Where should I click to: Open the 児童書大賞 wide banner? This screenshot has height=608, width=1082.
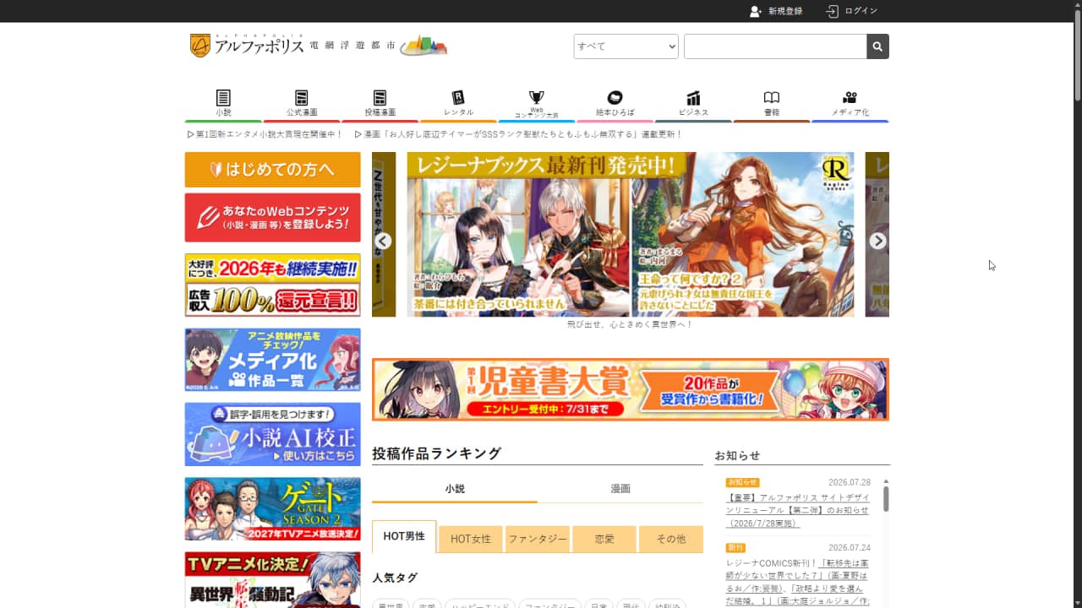tap(631, 389)
